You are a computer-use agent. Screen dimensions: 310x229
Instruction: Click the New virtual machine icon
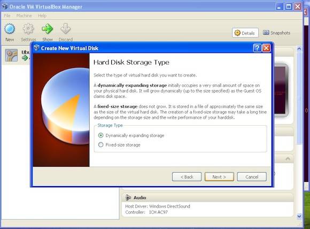[10, 29]
